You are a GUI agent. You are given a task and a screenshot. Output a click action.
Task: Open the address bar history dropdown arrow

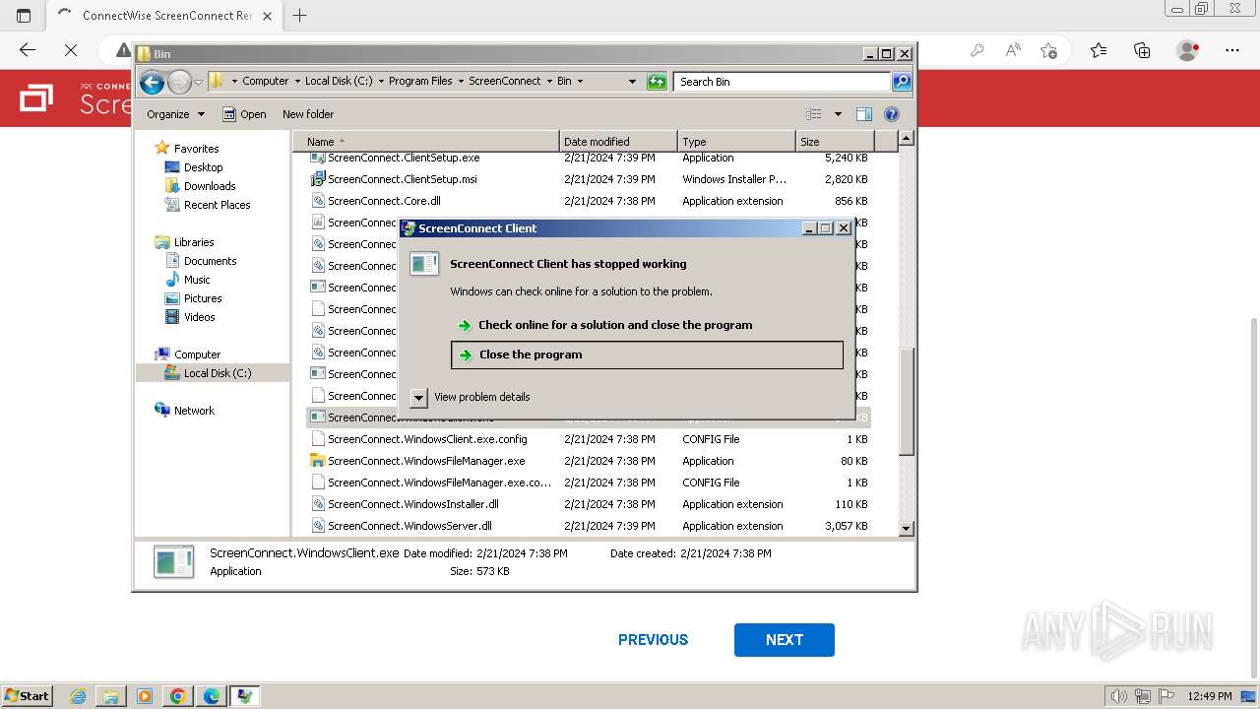tap(632, 82)
